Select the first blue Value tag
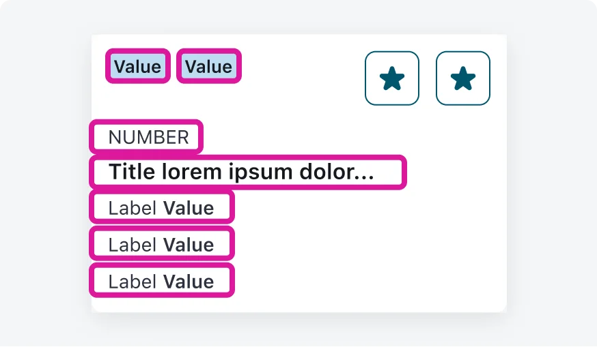The image size is (597, 347). point(137,67)
